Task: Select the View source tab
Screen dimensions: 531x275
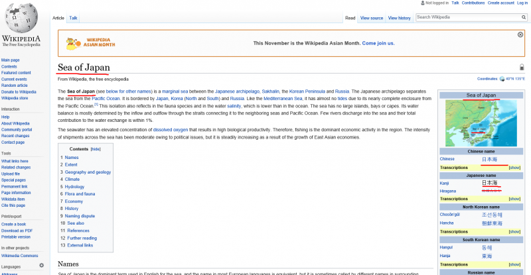Action: tap(371, 18)
